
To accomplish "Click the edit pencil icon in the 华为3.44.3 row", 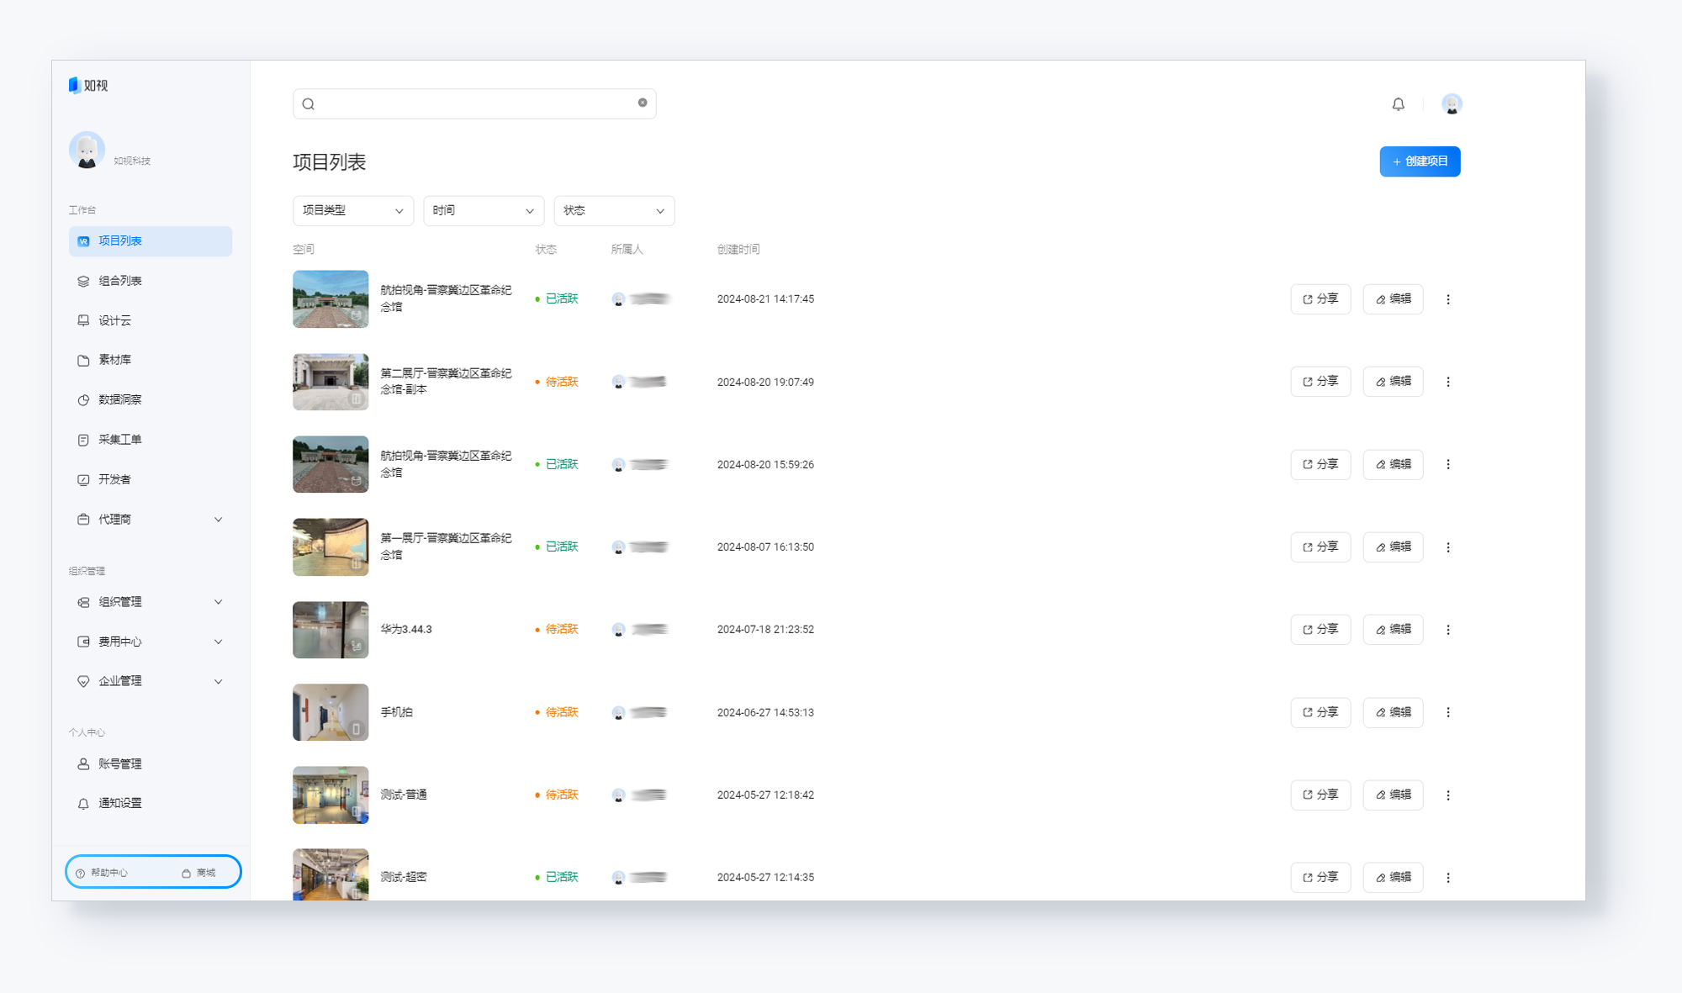I will [1380, 630].
